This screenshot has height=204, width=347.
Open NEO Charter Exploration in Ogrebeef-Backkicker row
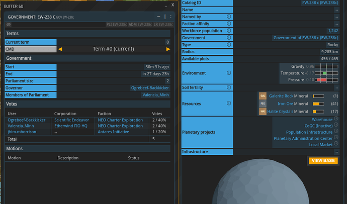pos(120,120)
